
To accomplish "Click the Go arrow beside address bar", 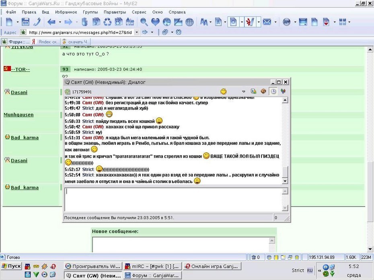I will pyautogui.click(x=145, y=32).
